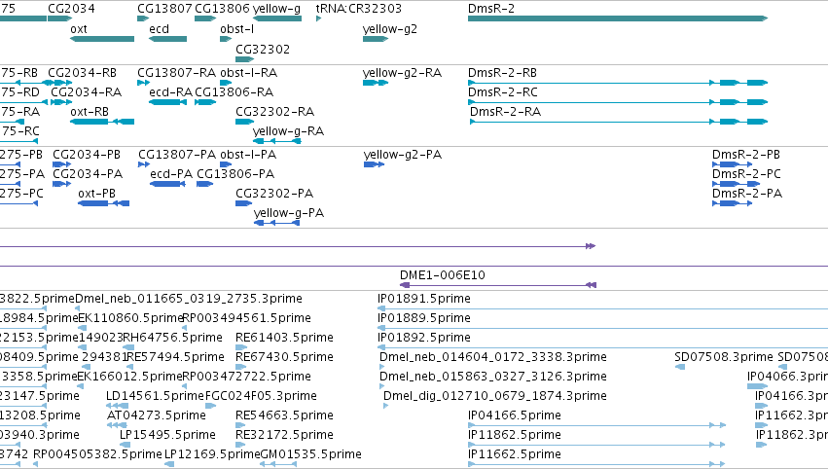828x469 pixels.
Task: Click the IP11862.5prime EST
Action: pos(596,445)
